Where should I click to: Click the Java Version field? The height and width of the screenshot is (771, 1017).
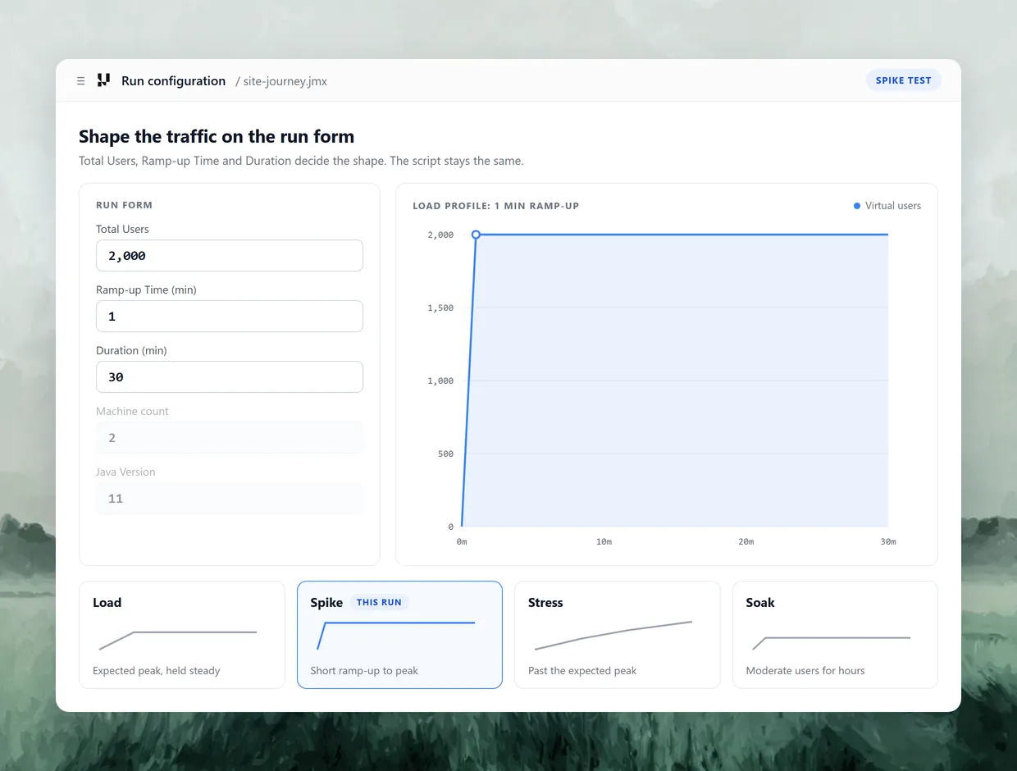tap(230, 499)
